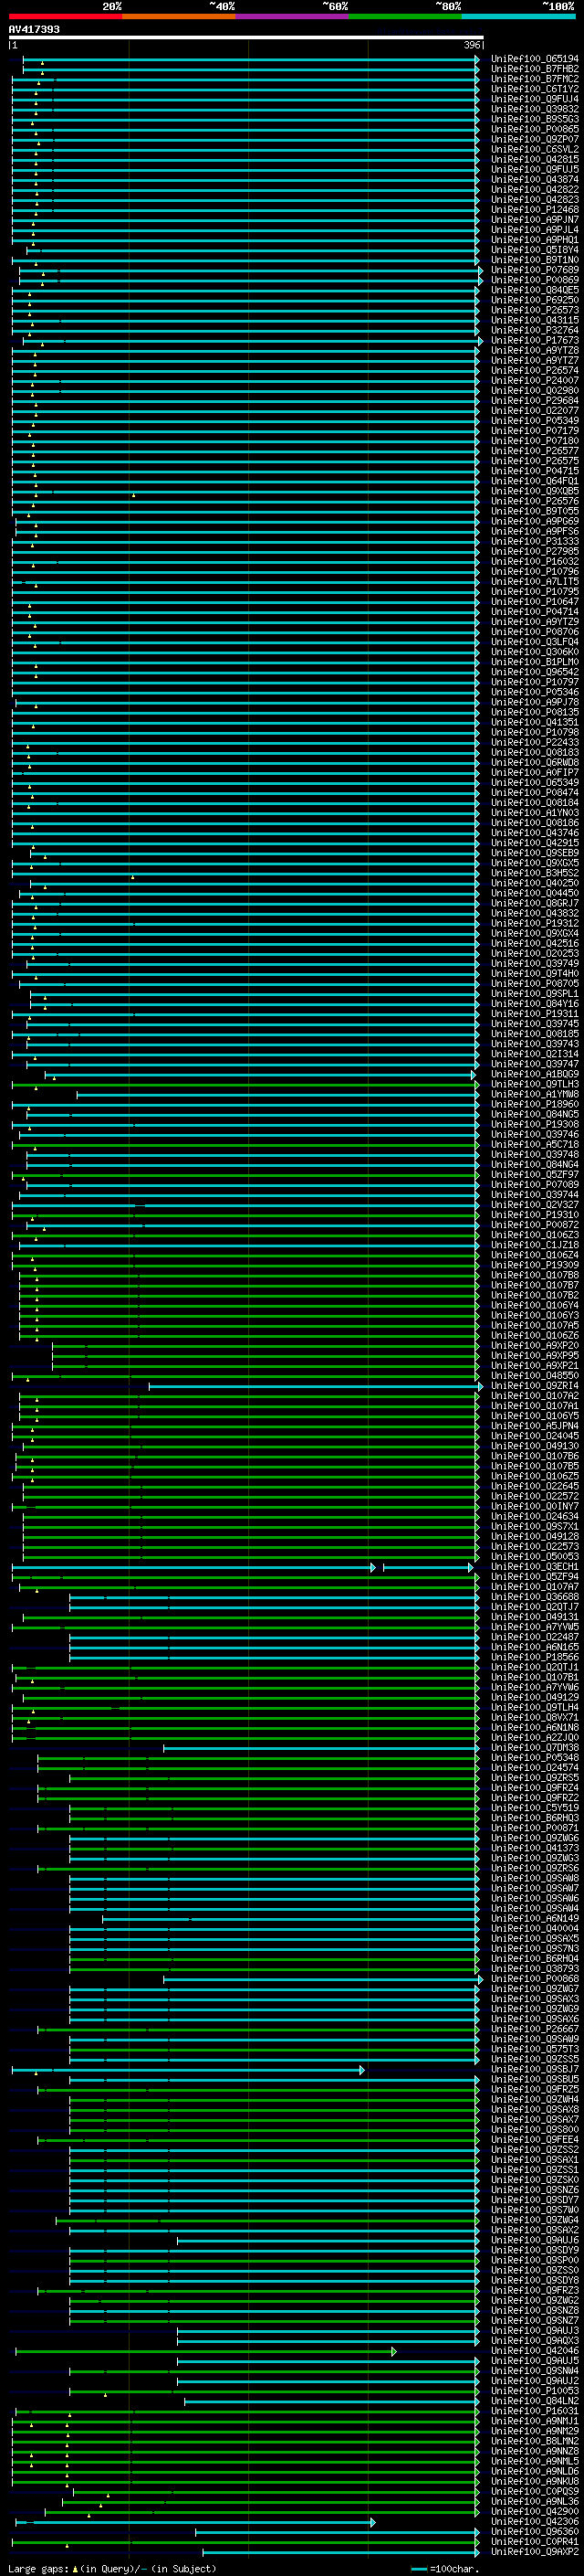The image size is (584, 2576).
Task: Select hit label UniRef100_P08705
Action: point(534,983)
